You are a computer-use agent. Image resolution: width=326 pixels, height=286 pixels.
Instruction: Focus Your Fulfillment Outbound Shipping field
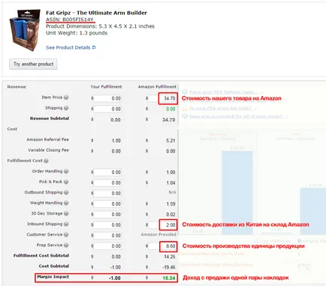(x=107, y=193)
